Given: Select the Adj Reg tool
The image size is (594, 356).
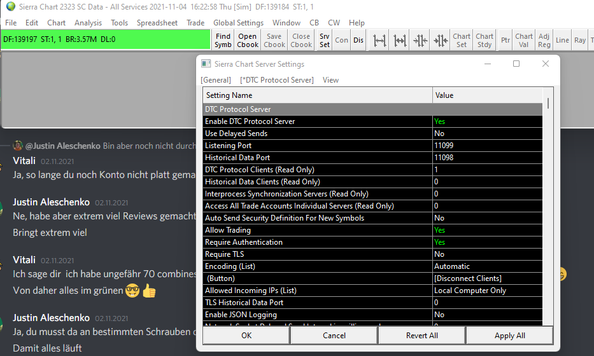Looking at the screenshot, I should click(x=544, y=40).
